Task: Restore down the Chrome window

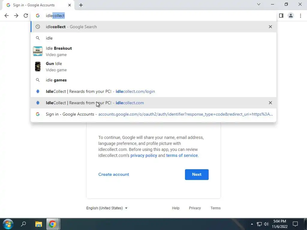Action: tap(286, 4)
